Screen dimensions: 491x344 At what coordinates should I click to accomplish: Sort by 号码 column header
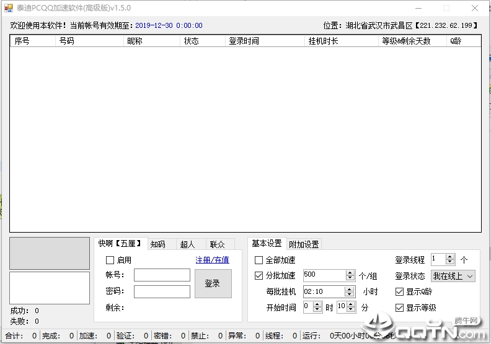89,41
